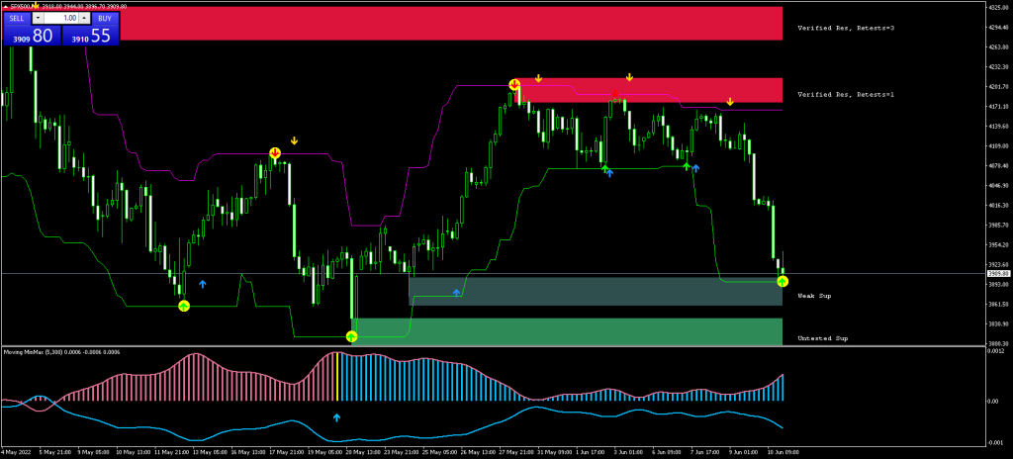Click the yellow arrow icon beside SPX500 symbol
Image resolution: width=1013 pixels, height=459 pixels.
pyautogui.click(x=36, y=5)
